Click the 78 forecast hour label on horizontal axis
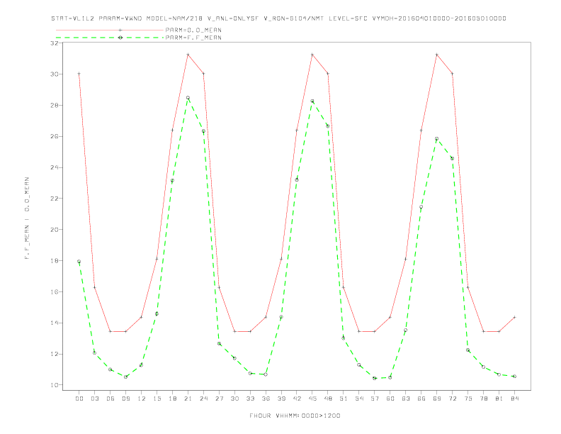 [483, 399]
